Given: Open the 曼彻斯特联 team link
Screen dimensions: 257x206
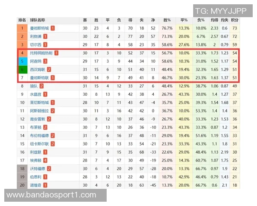Looking at the screenshot, I should point(39,78).
